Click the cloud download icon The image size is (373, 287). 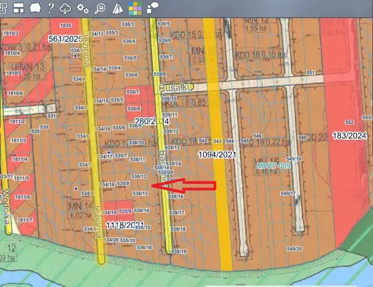pyautogui.click(x=66, y=8)
